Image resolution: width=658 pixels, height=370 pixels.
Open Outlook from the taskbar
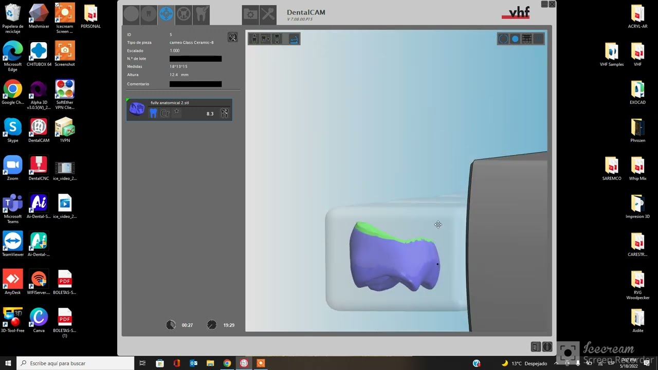[194, 363]
